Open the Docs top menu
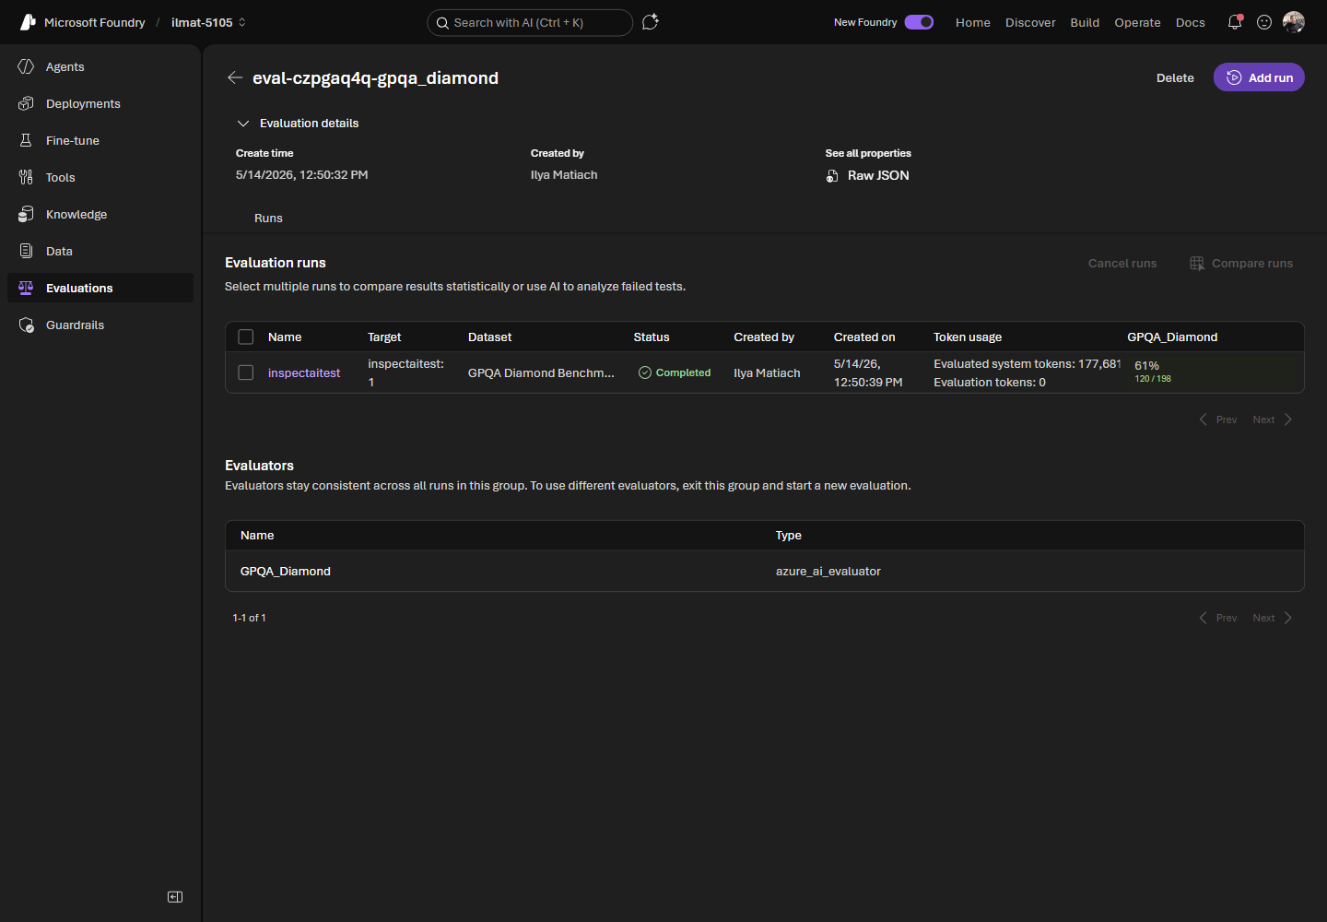The image size is (1327, 922). pyautogui.click(x=1190, y=22)
